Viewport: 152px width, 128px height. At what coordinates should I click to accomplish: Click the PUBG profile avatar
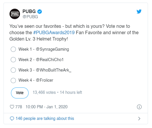click(15, 14)
